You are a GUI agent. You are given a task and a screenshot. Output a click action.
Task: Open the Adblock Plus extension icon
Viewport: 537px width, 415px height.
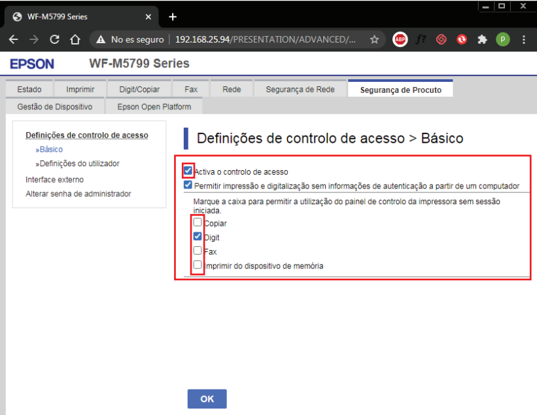(400, 39)
